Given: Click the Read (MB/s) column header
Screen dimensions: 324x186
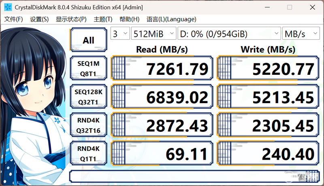Looking at the screenshot, I should (x=162, y=49).
